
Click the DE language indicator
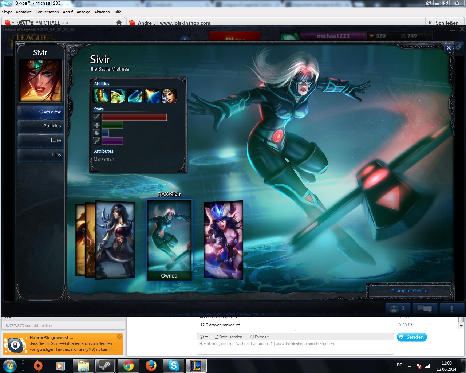coord(400,365)
